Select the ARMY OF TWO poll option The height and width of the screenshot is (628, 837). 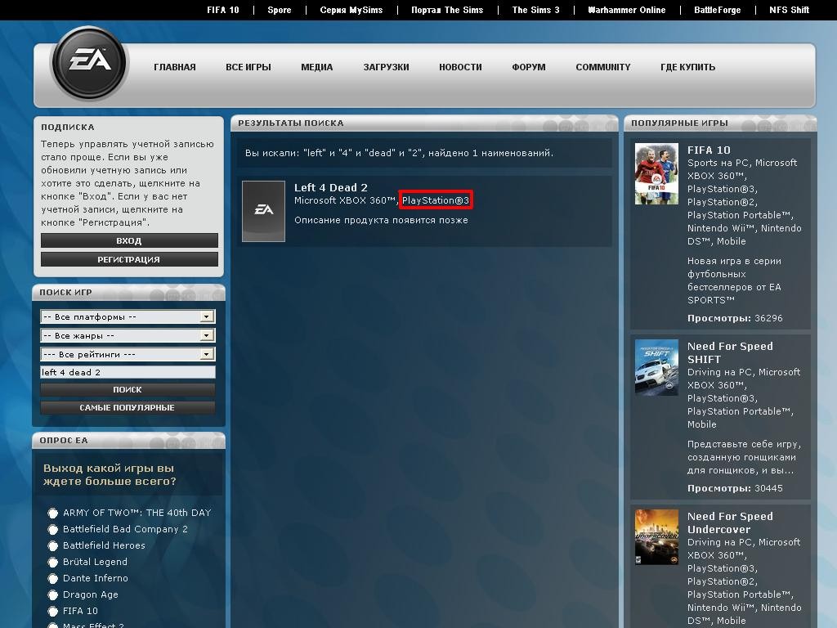(x=53, y=514)
